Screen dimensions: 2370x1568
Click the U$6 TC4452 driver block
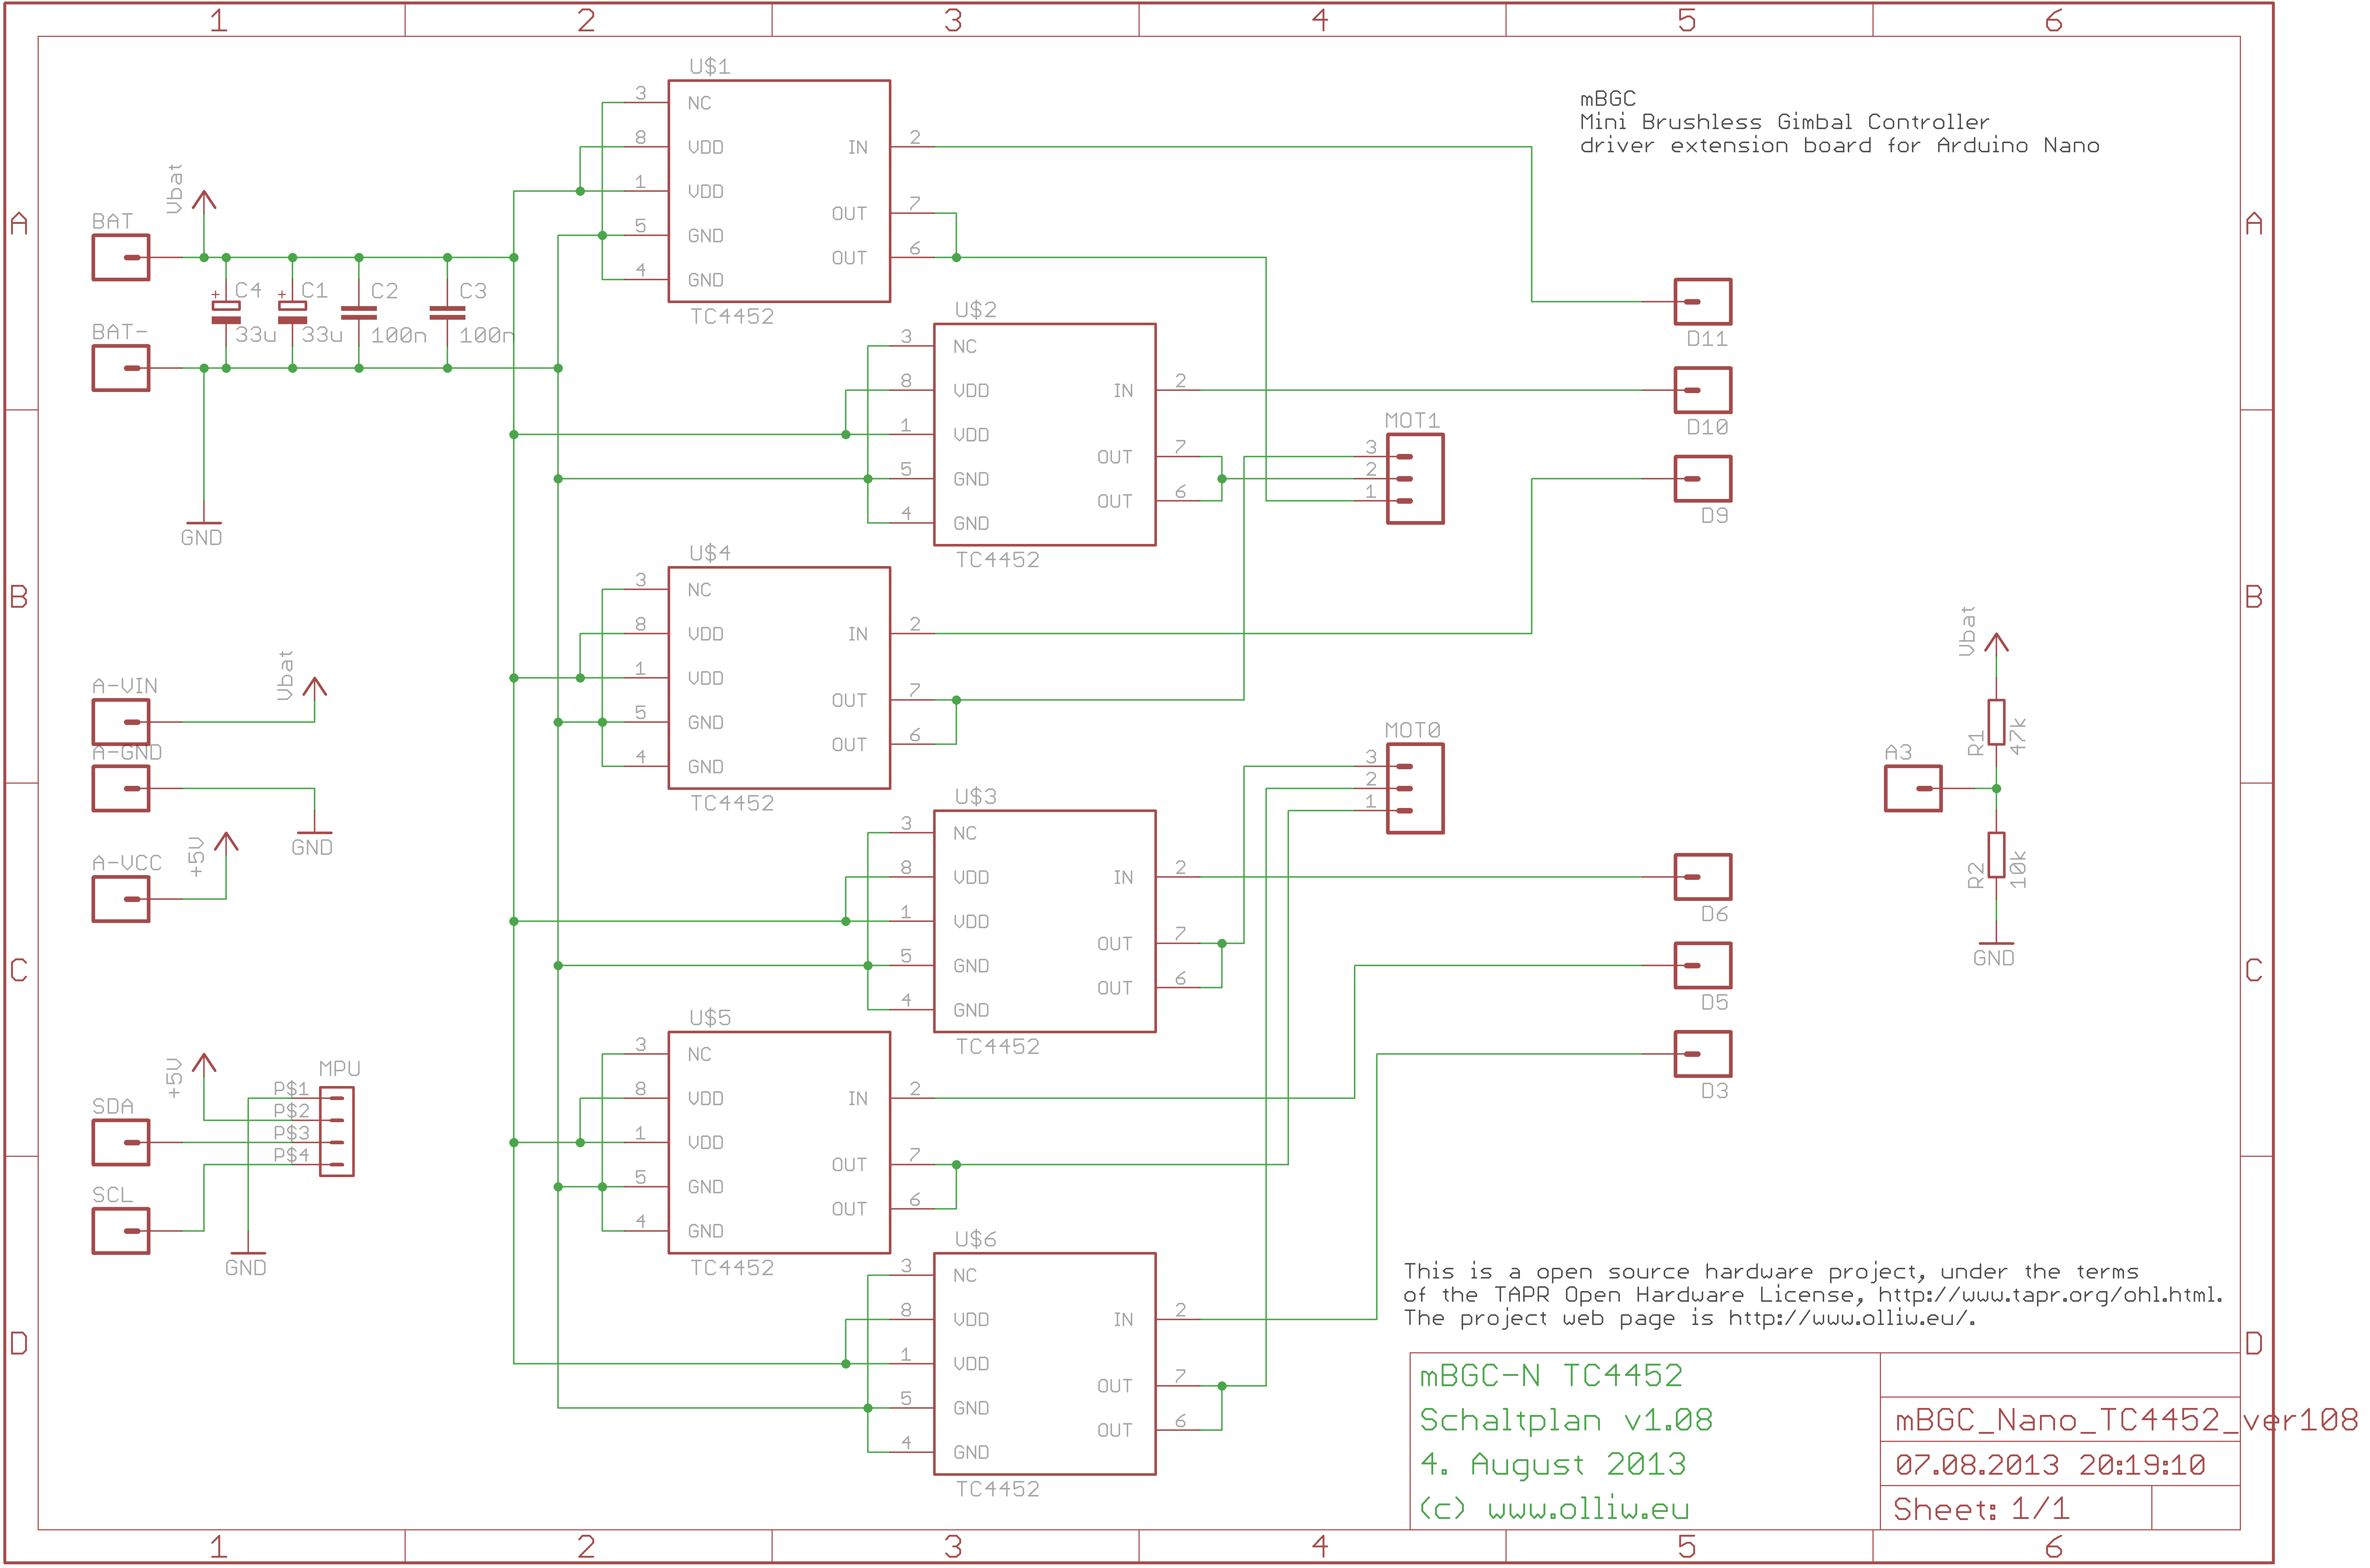(1044, 1364)
